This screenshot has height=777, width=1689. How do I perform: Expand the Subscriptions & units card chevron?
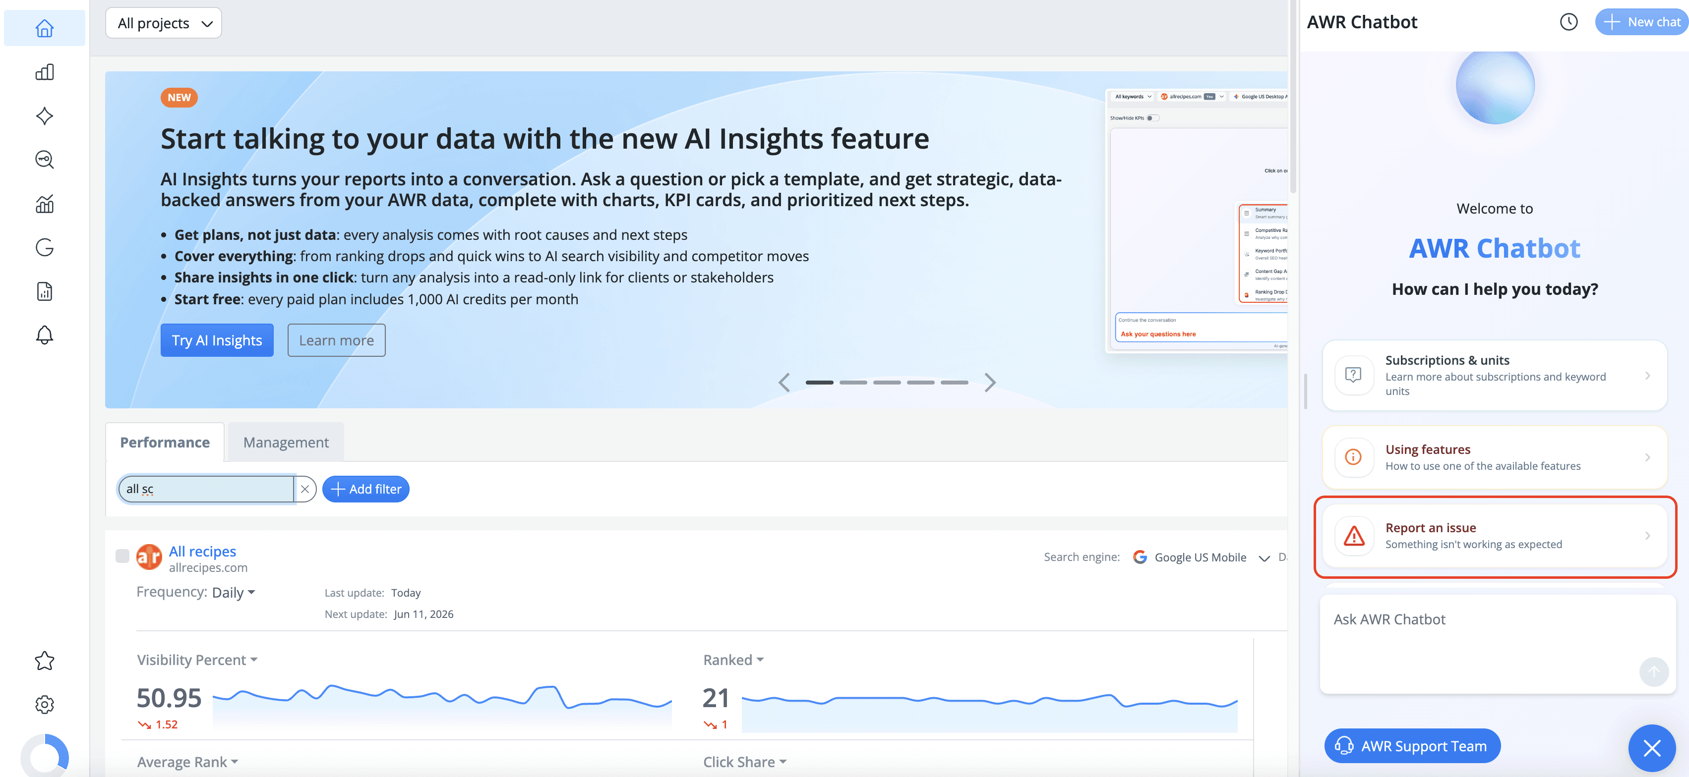pyautogui.click(x=1647, y=376)
